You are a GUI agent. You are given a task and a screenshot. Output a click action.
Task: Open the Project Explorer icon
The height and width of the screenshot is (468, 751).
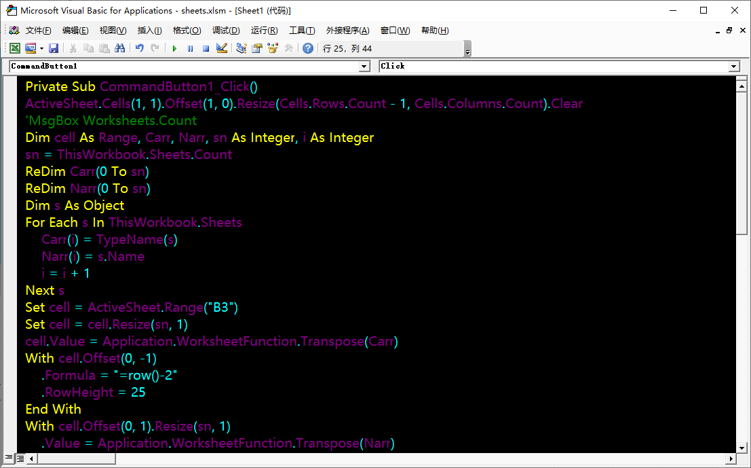pos(242,48)
